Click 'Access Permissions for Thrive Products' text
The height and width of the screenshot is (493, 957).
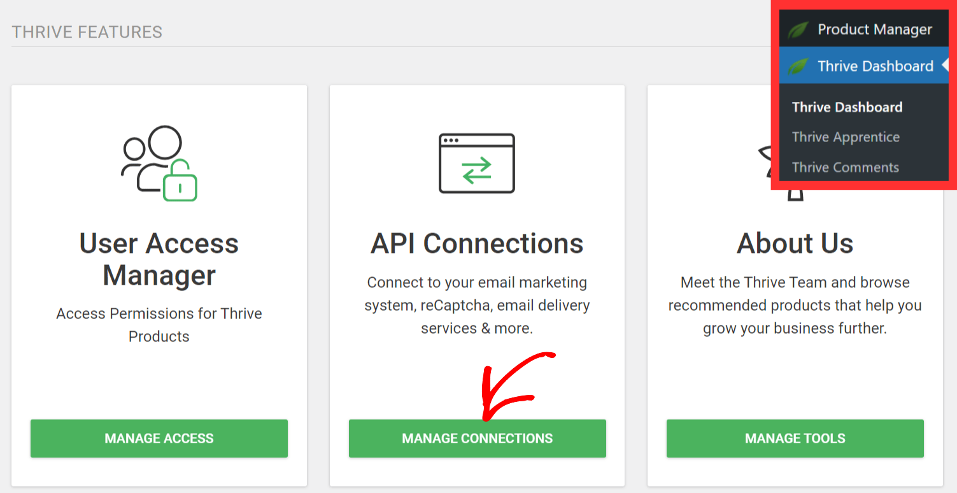[159, 325]
